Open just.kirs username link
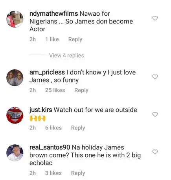 (x=41, y=110)
